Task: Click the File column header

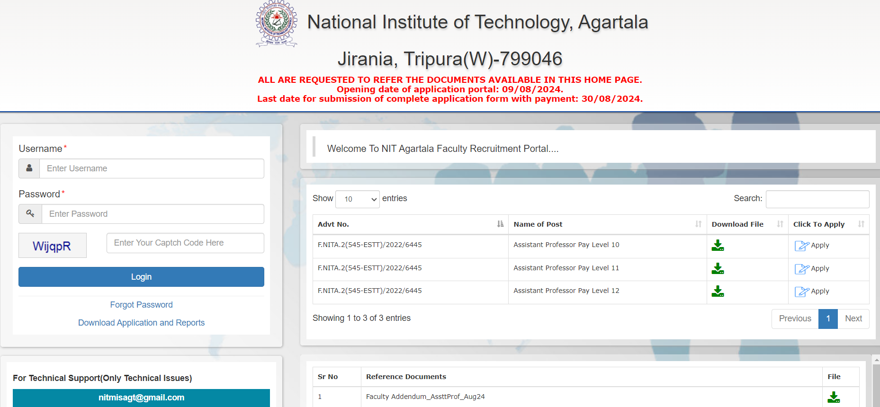Action: tap(841, 377)
